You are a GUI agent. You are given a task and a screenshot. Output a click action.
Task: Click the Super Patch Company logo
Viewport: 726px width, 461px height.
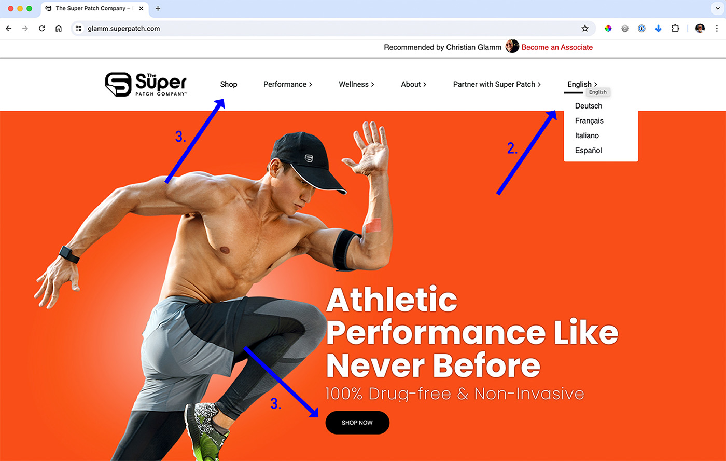[x=146, y=84]
